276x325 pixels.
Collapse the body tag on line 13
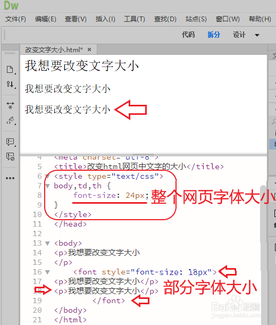(47, 243)
